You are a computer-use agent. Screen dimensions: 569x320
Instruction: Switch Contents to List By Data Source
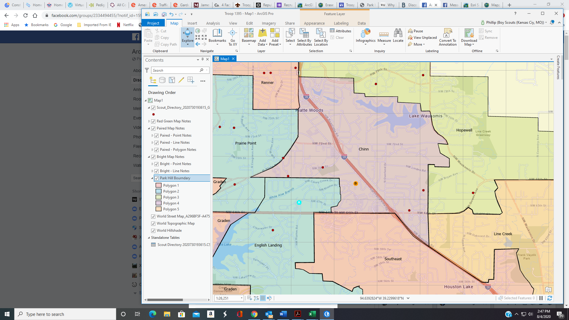click(x=162, y=80)
